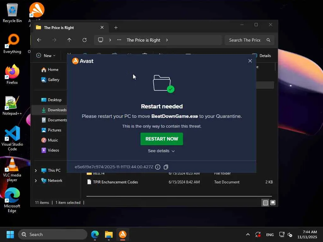
Task: Open the address bar ellipsis breadcrumb menu
Action: pos(119,40)
